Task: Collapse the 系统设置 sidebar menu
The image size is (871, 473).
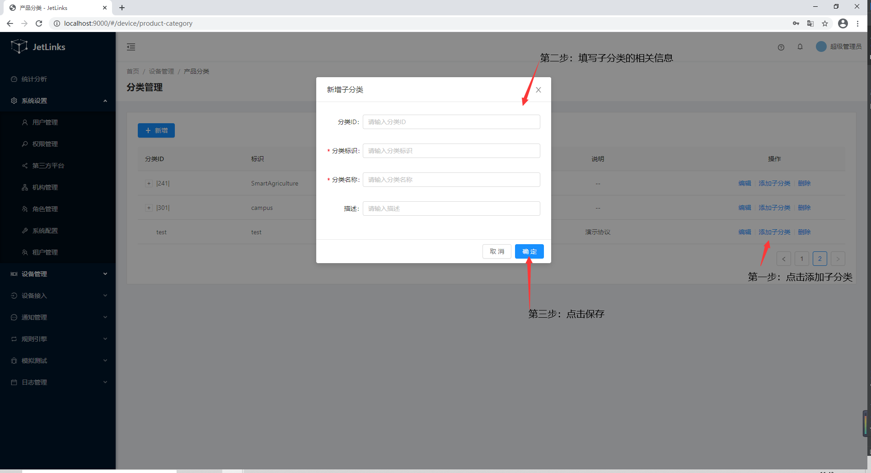Action: click(58, 101)
